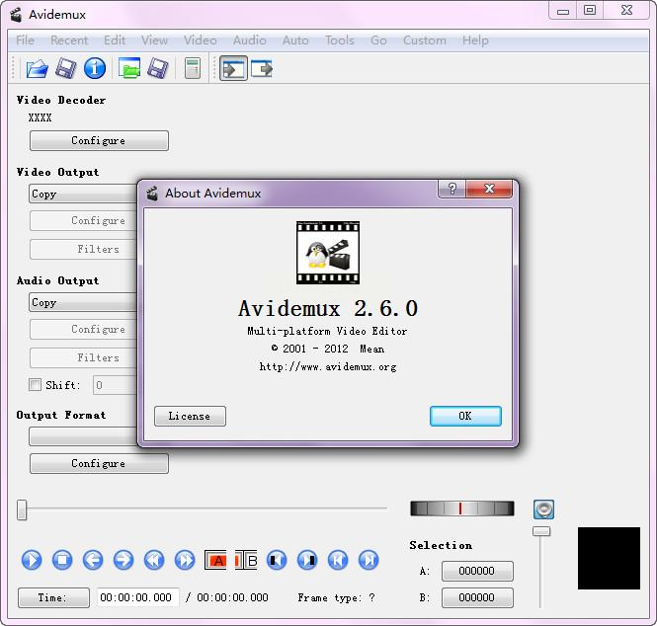Toggle the input preview mode button

[233, 68]
